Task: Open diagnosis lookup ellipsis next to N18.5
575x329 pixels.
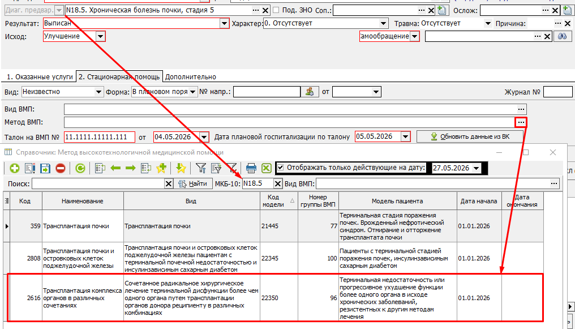Action: point(256,10)
